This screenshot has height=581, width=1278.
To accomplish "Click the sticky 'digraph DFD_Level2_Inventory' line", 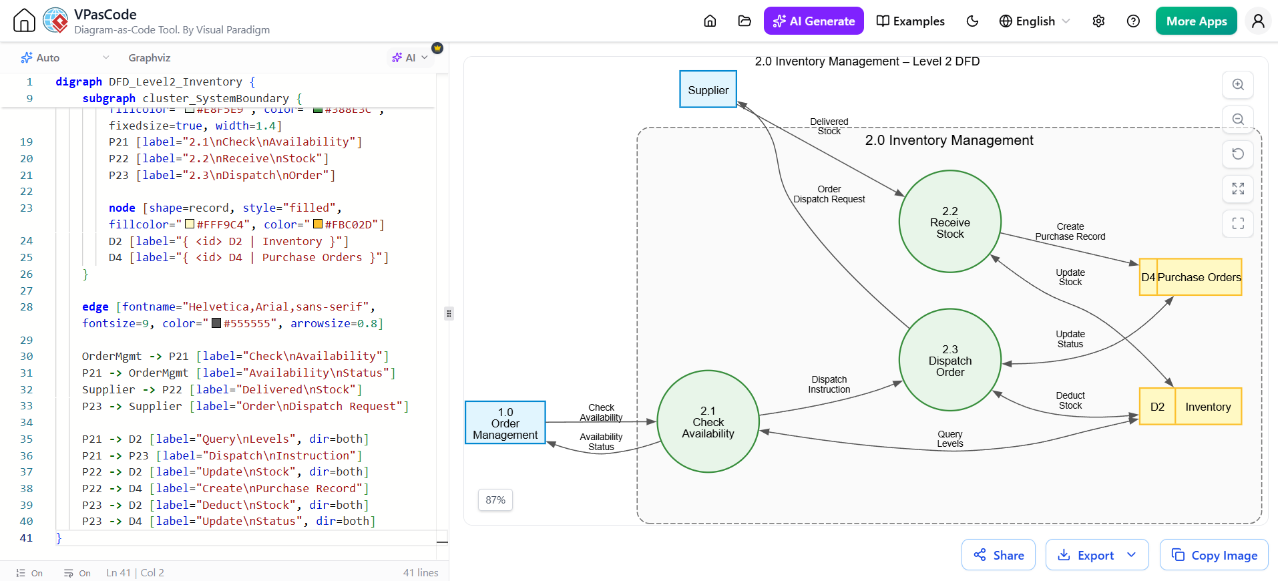I will click(156, 82).
